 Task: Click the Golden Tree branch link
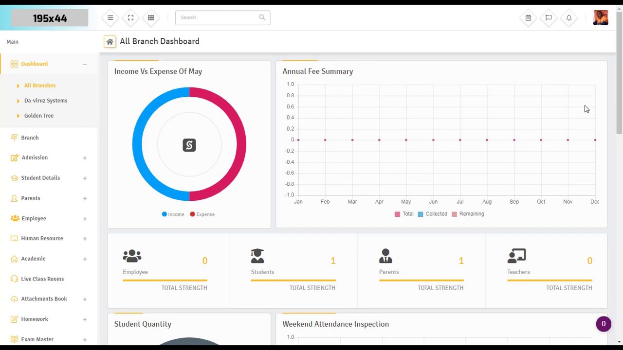[x=38, y=116]
